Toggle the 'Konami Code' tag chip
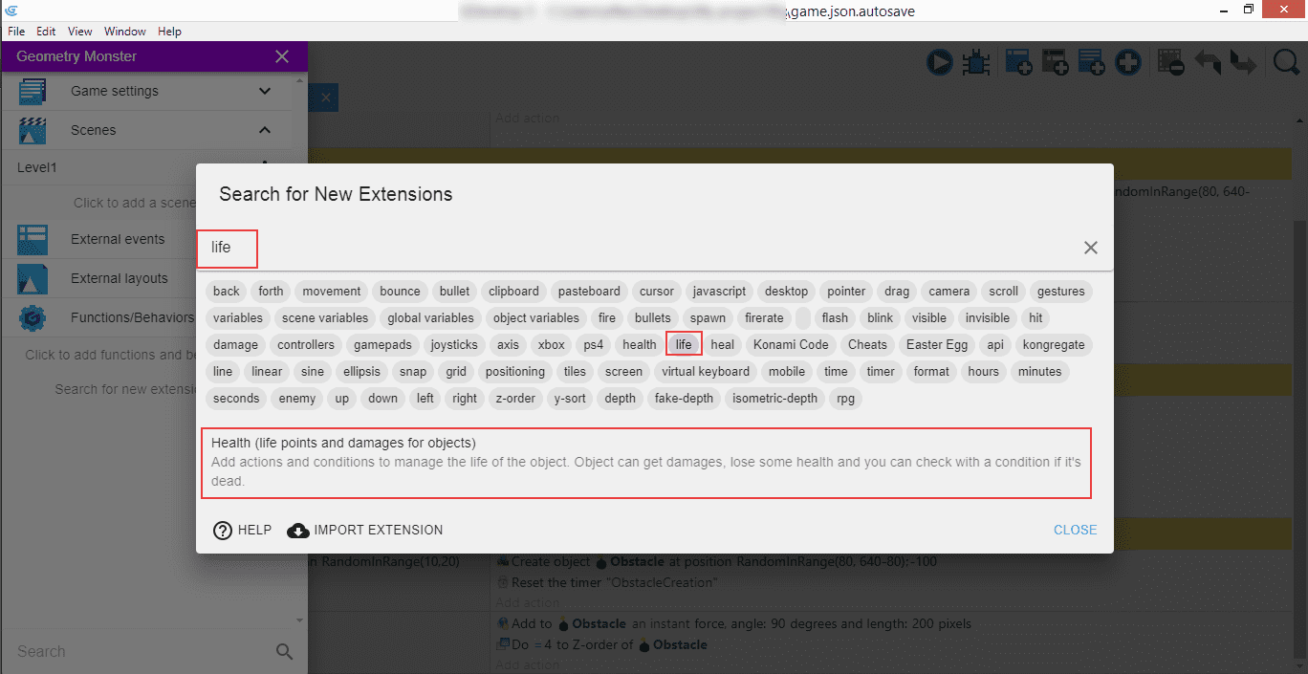Screen dimensions: 1308x674 pos(791,344)
